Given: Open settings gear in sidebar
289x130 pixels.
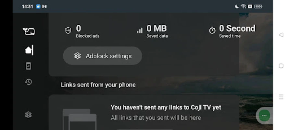Looking at the screenshot, I should tap(29, 115).
